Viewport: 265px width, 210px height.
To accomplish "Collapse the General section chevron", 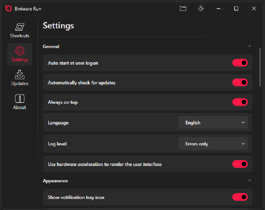I will coord(250,46).
